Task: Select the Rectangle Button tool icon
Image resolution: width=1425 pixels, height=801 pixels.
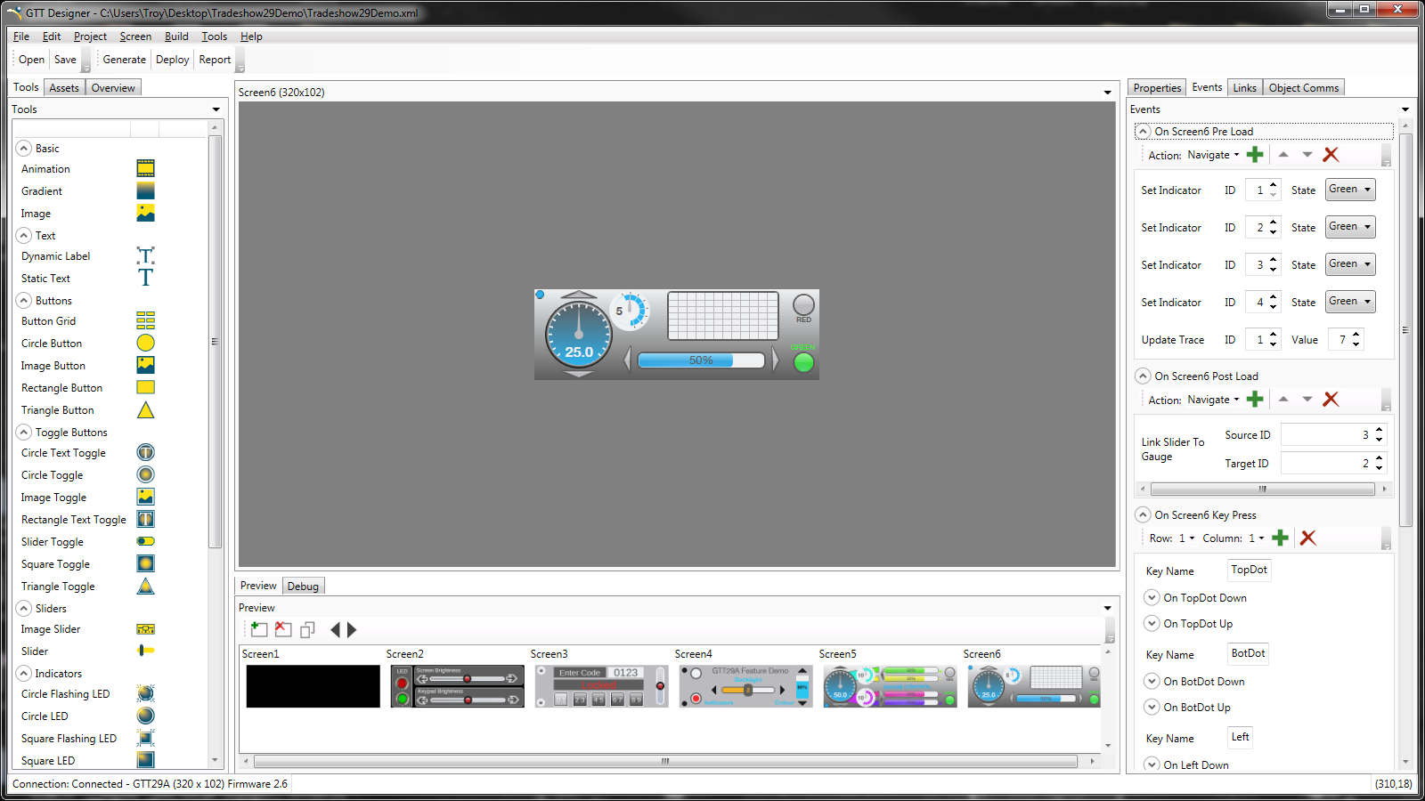Action: [146, 387]
